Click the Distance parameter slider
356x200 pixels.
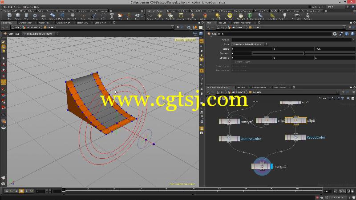(303, 53)
